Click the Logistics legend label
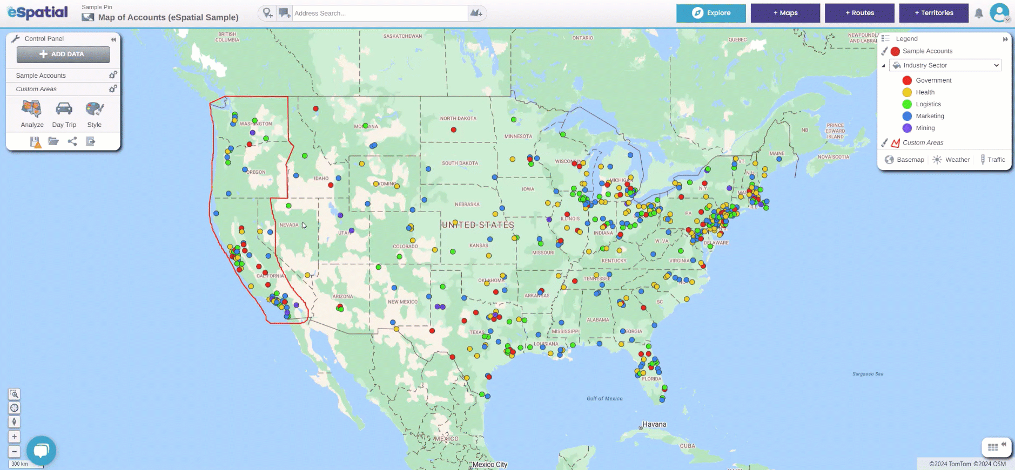This screenshot has height=470, width=1015. pyautogui.click(x=928, y=104)
